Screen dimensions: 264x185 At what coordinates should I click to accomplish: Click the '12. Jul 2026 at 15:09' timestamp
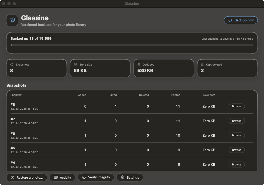pos(25,109)
